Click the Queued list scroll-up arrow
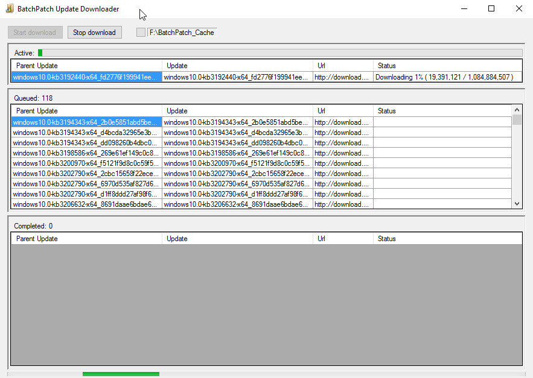Image resolution: width=533 pixels, height=378 pixels. pos(517,110)
